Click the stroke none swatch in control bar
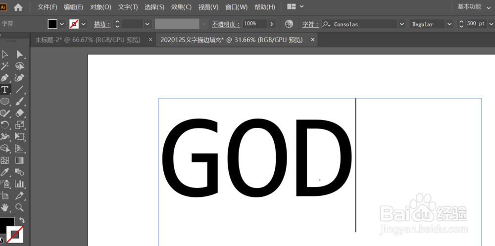495x246 pixels. [x=74, y=24]
